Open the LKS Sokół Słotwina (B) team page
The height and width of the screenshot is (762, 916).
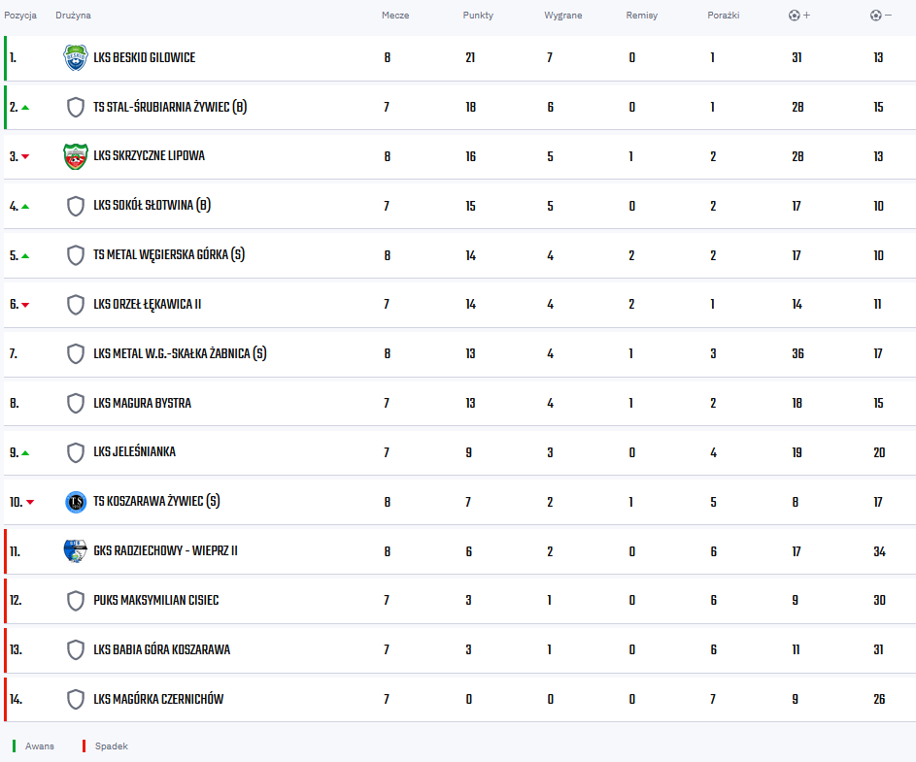click(152, 206)
